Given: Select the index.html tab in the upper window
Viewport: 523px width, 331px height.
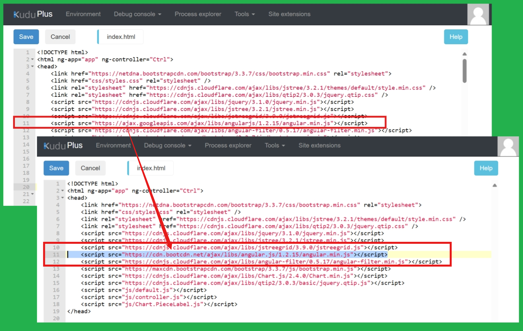Looking at the screenshot, I should [x=121, y=37].
